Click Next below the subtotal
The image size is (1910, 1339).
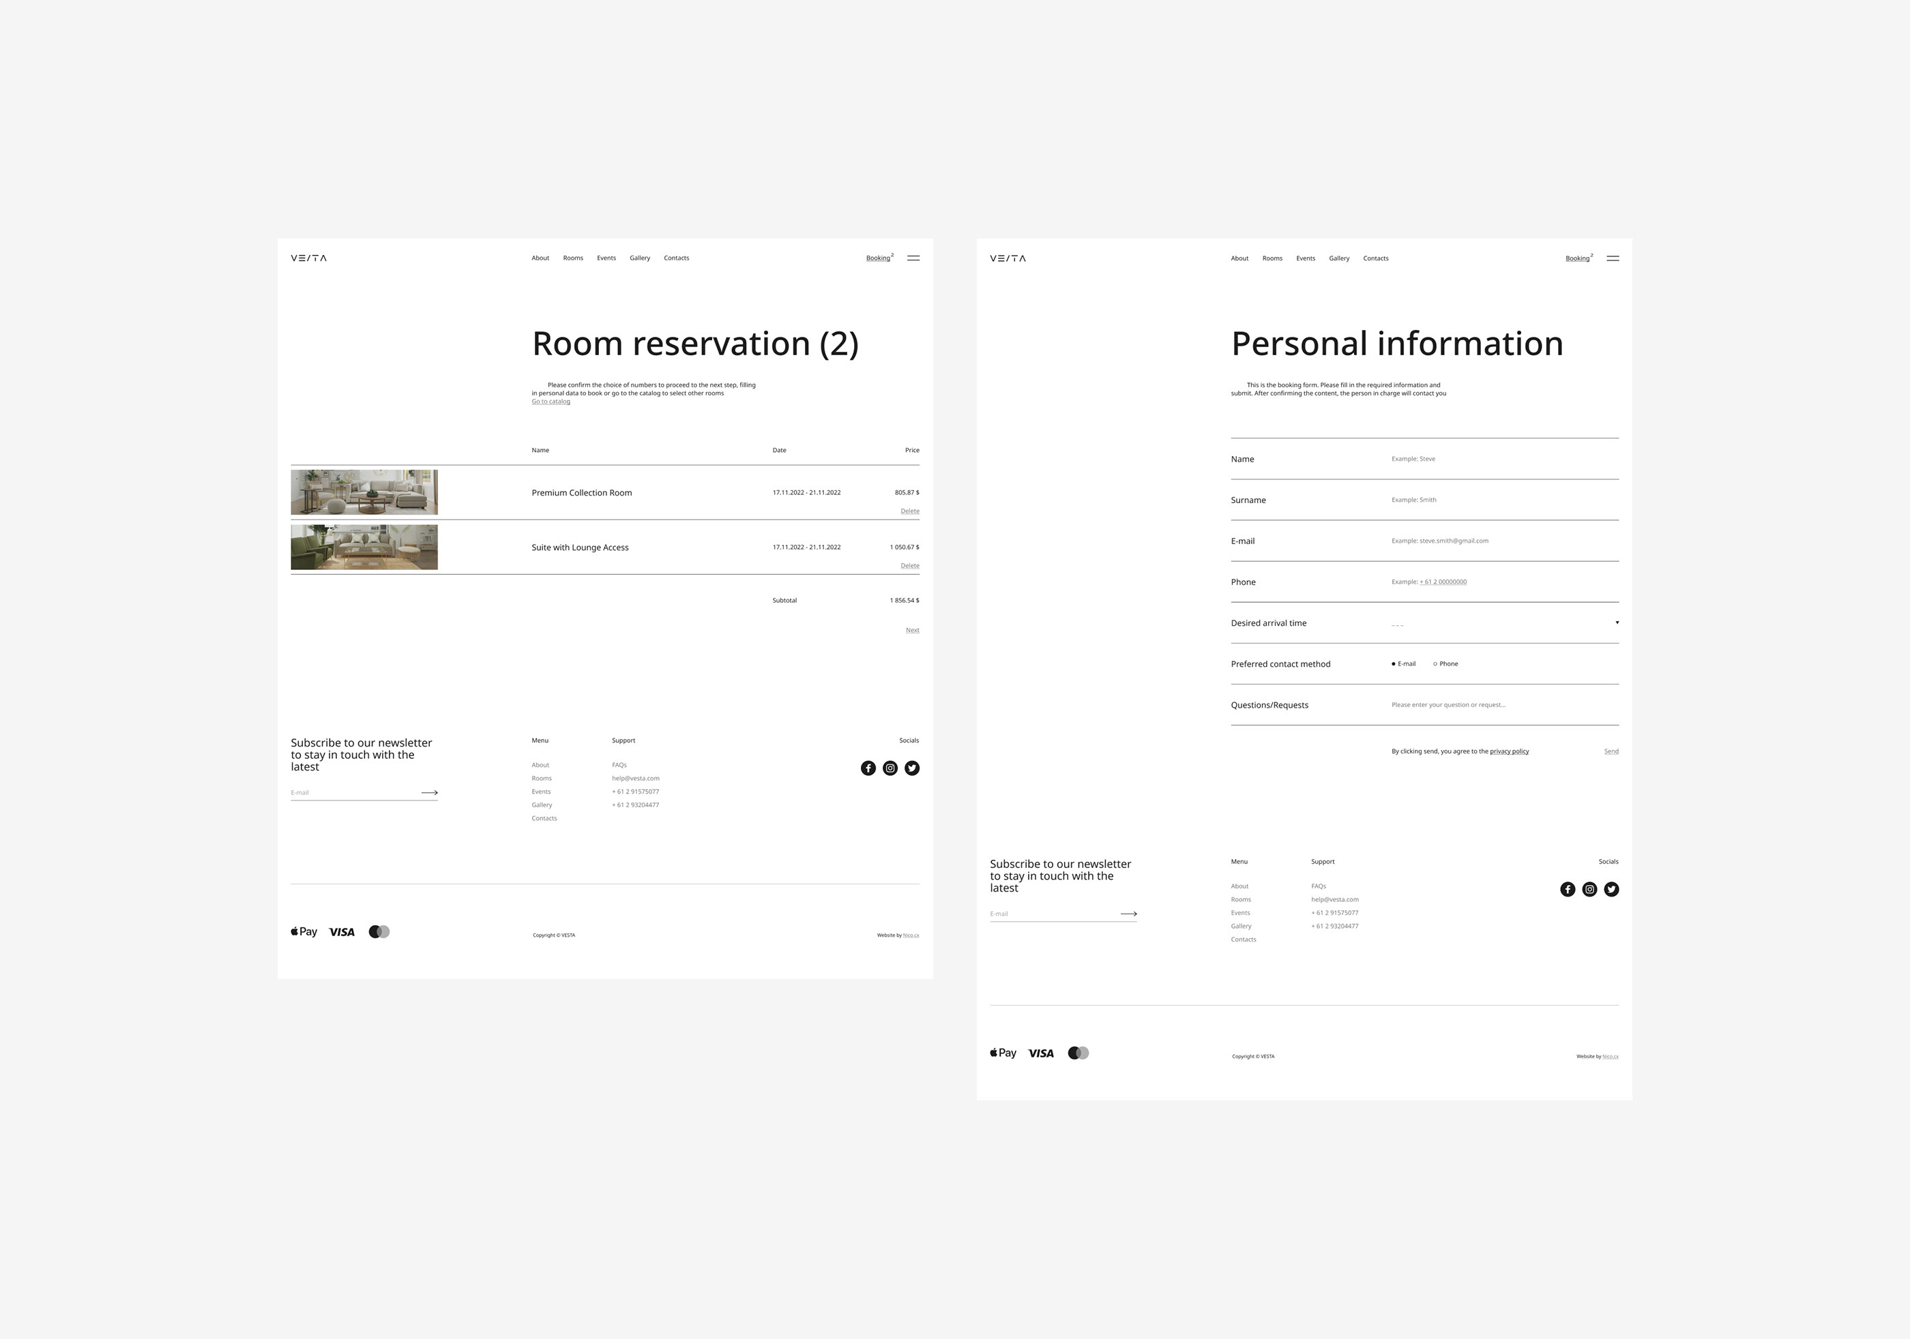912,629
